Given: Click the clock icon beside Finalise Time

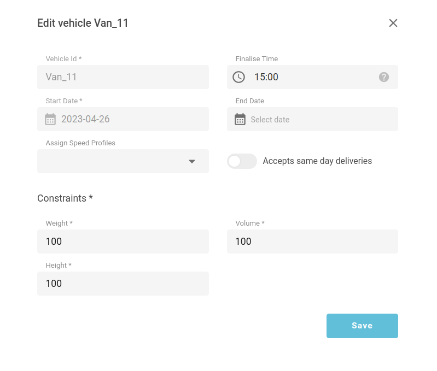Looking at the screenshot, I should pyautogui.click(x=239, y=77).
